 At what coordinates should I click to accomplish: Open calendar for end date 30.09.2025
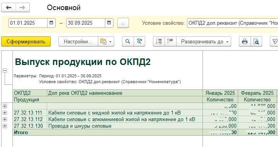[109, 23]
